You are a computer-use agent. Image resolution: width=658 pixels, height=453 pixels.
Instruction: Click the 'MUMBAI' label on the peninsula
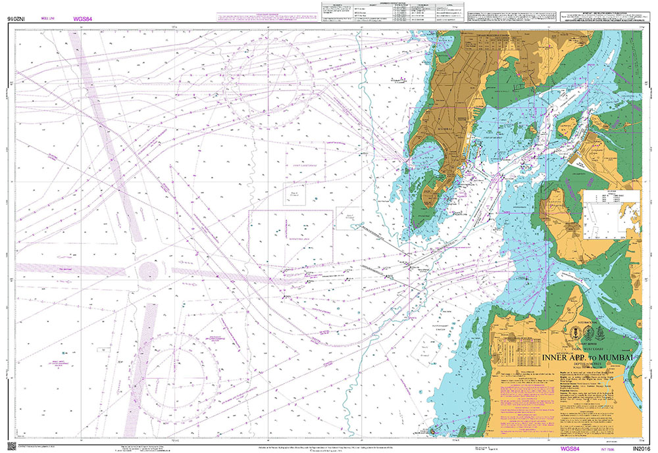pyautogui.click(x=444, y=130)
